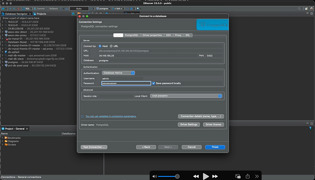This screenshot has width=315, height=180.
Task: Switch to the Projects tab
Action: click(x=40, y=14)
